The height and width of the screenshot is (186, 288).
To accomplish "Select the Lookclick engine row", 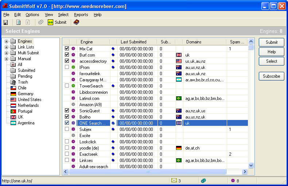I will tap(155, 142).
